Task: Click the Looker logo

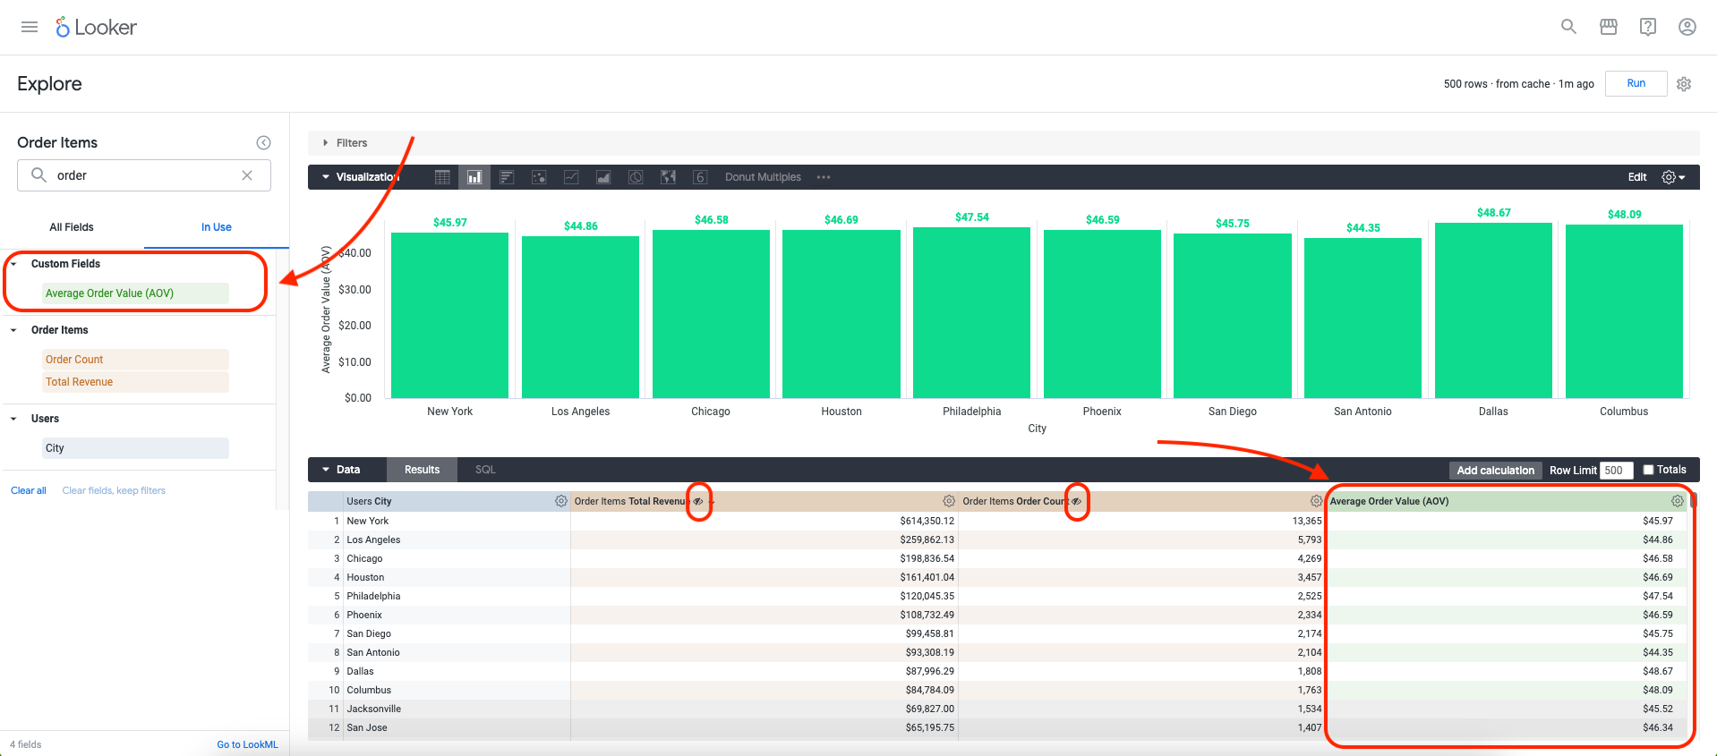Action: pyautogui.click(x=96, y=28)
